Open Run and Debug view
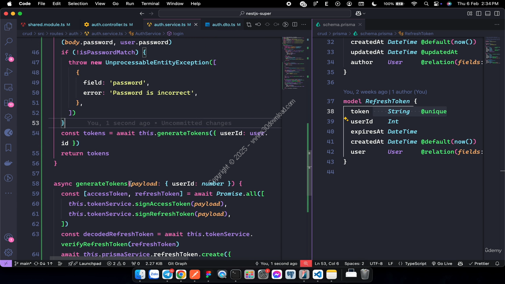The image size is (505, 284). point(8,72)
